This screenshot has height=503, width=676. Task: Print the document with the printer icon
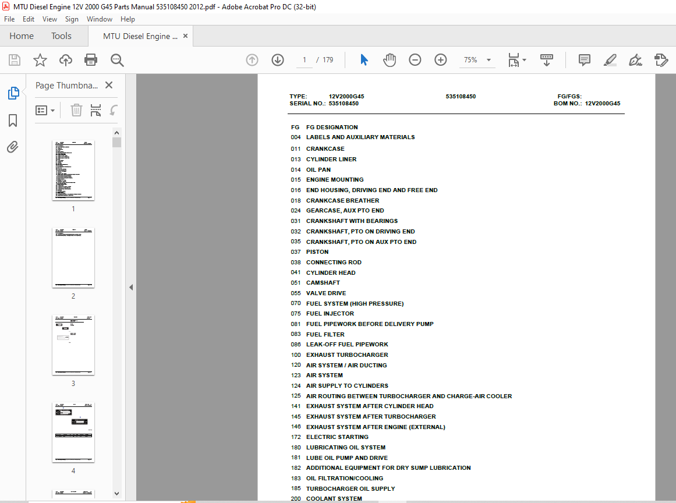point(90,60)
